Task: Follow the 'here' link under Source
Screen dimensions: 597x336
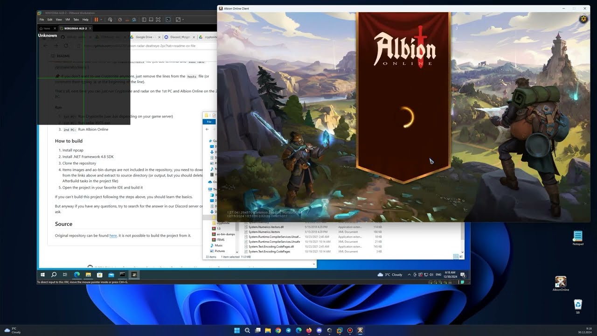Action: 113,236
